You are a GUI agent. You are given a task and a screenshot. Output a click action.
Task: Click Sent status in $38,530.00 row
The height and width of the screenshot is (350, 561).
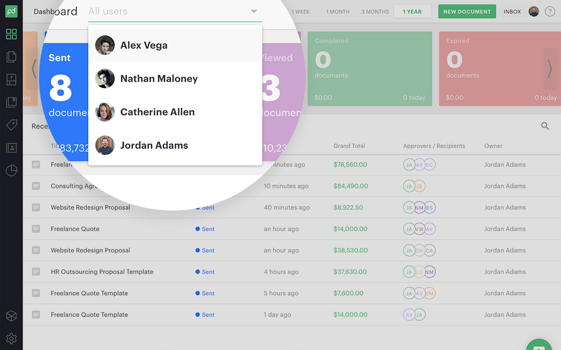(205, 250)
